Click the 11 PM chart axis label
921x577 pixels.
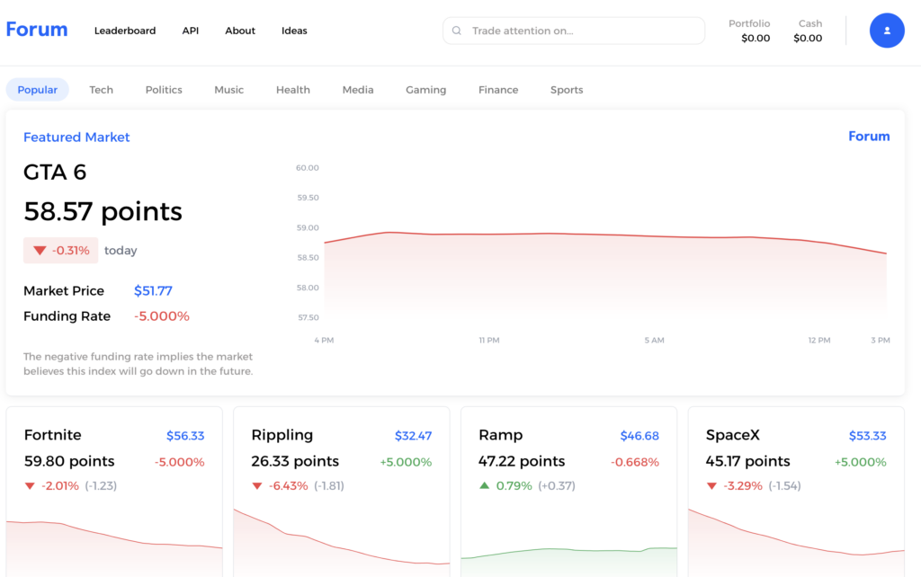tap(488, 341)
